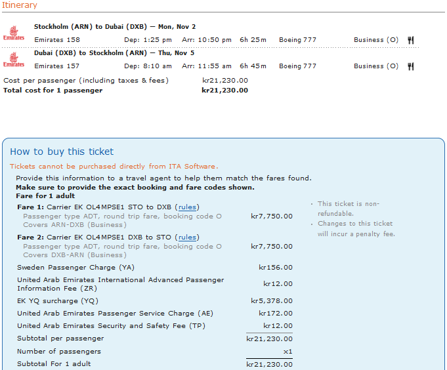Click Business (O) on Emirates 157 row
The height and width of the screenshot is (370, 447).
click(376, 66)
